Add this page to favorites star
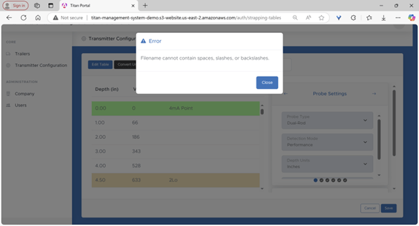Image resolution: width=419 pixels, height=226 pixels. point(321,18)
